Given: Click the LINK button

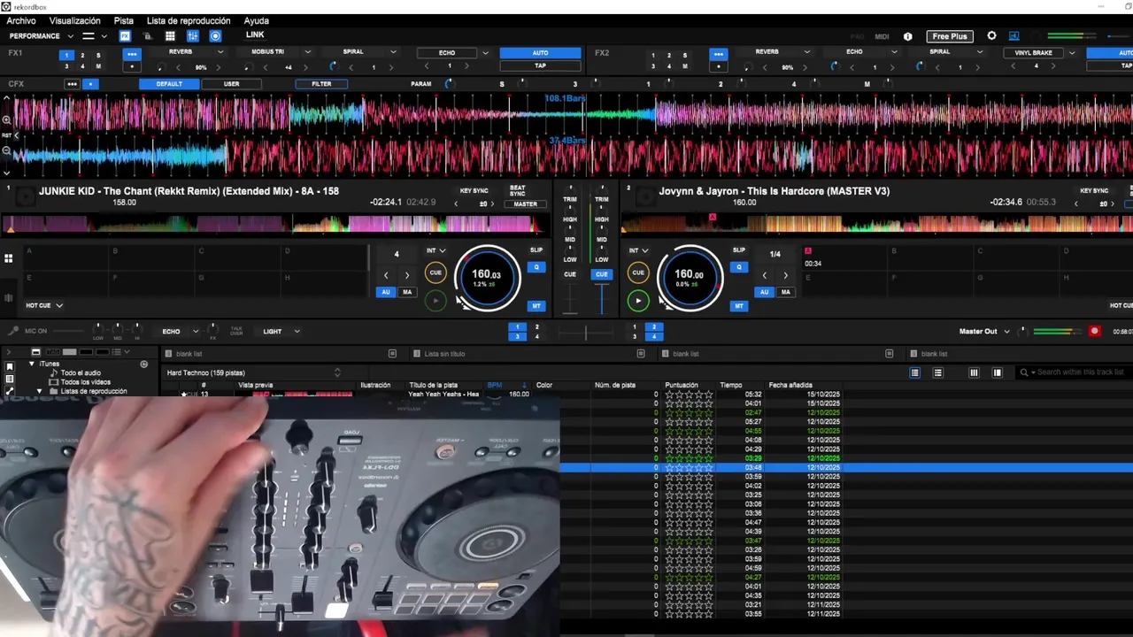Looking at the screenshot, I should pyautogui.click(x=255, y=35).
